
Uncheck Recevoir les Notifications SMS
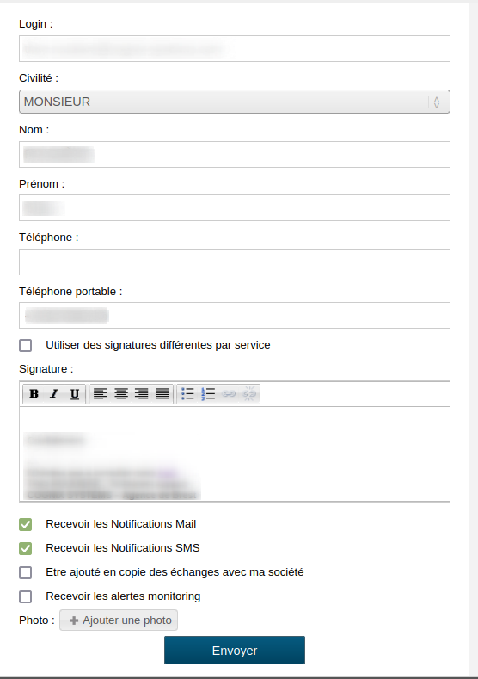pyautogui.click(x=26, y=549)
